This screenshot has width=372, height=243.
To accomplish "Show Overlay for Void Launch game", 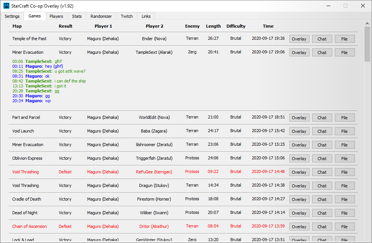I will (x=299, y=131).
